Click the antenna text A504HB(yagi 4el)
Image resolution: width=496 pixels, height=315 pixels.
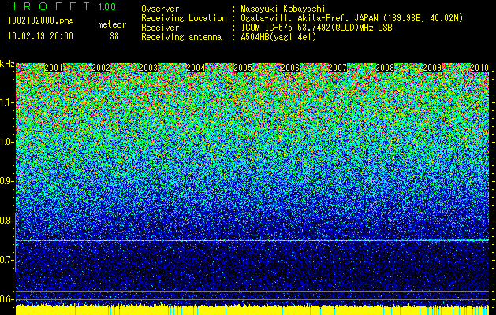(x=278, y=37)
